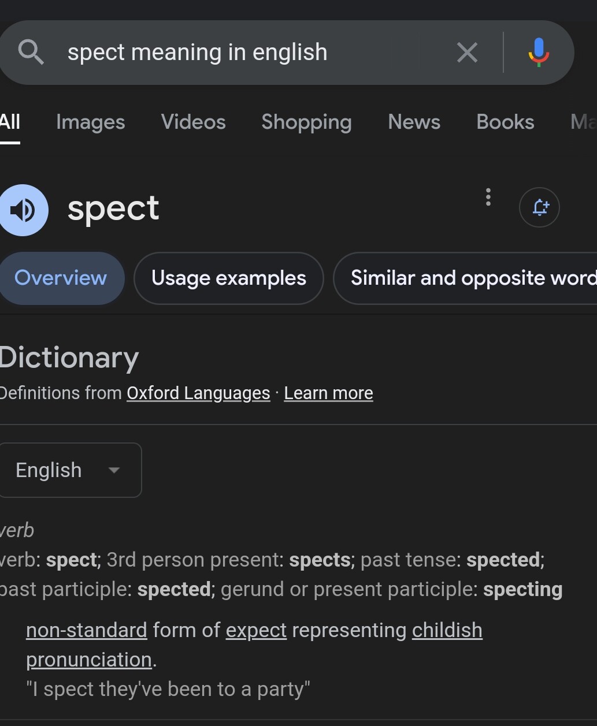Select the Usage examples chip
Image resolution: width=597 pixels, height=726 pixels.
click(229, 278)
